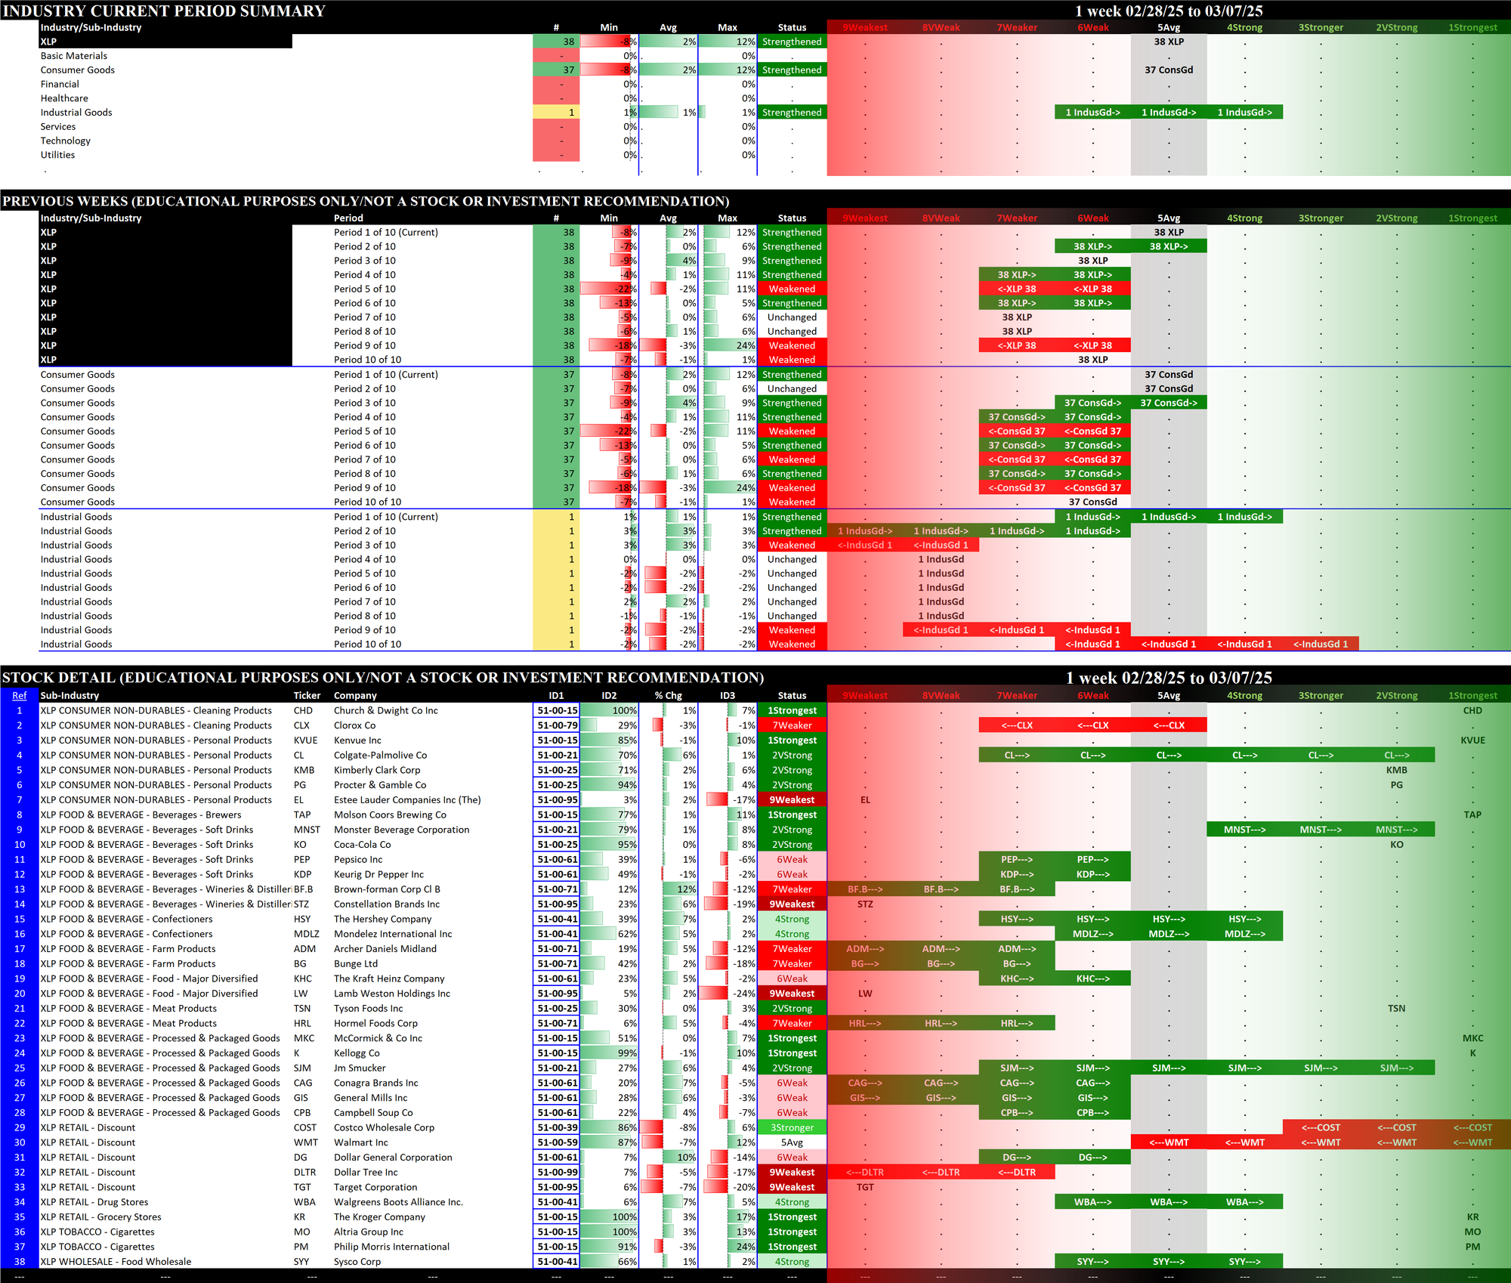Image resolution: width=1511 pixels, height=1283 pixels.
Task: Click the red <---CLX cell under 7Weaker
Action: pyautogui.click(x=1016, y=725)
